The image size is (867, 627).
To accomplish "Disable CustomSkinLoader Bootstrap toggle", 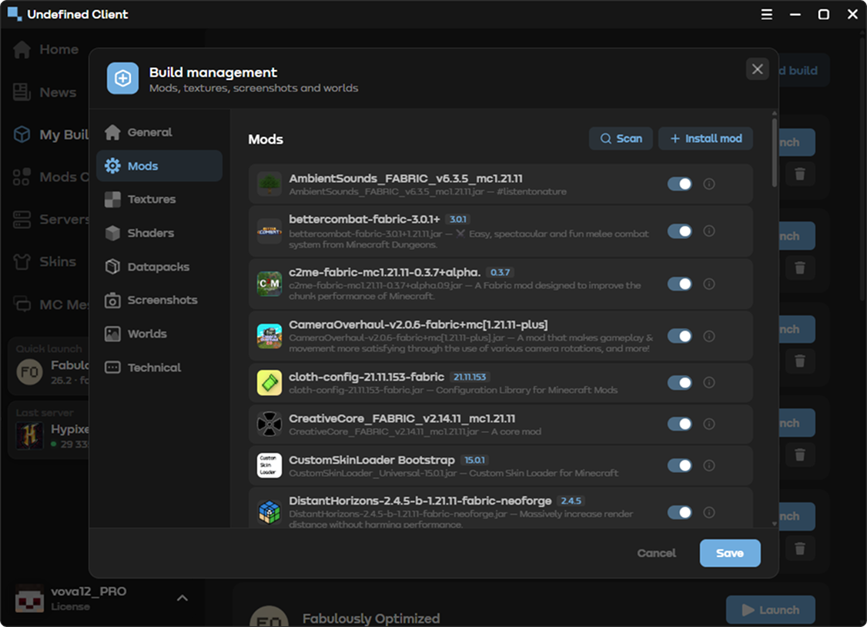I will 680,465.
